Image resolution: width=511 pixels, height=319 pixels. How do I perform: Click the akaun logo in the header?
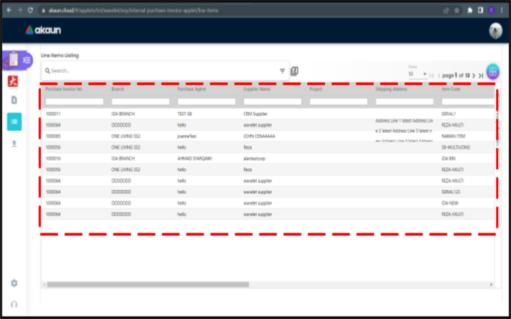[43, 30]
